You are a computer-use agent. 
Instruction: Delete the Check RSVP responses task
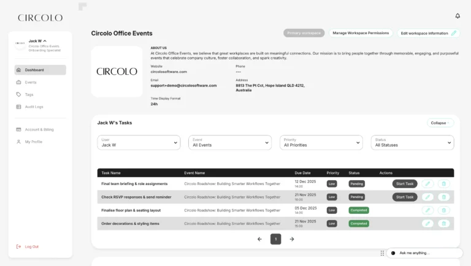point(443,197)
